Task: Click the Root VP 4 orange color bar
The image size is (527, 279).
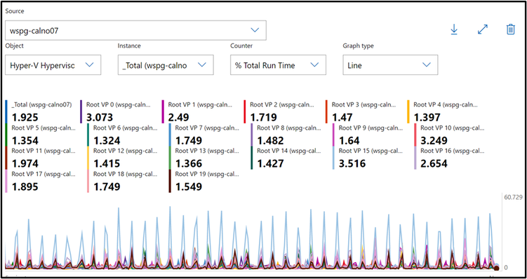Action: click(x=408, y=111)
